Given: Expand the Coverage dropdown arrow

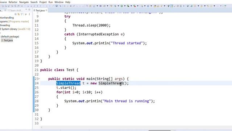Looking at the screenshot, I should pyautogui.click(x=131, y=6).
